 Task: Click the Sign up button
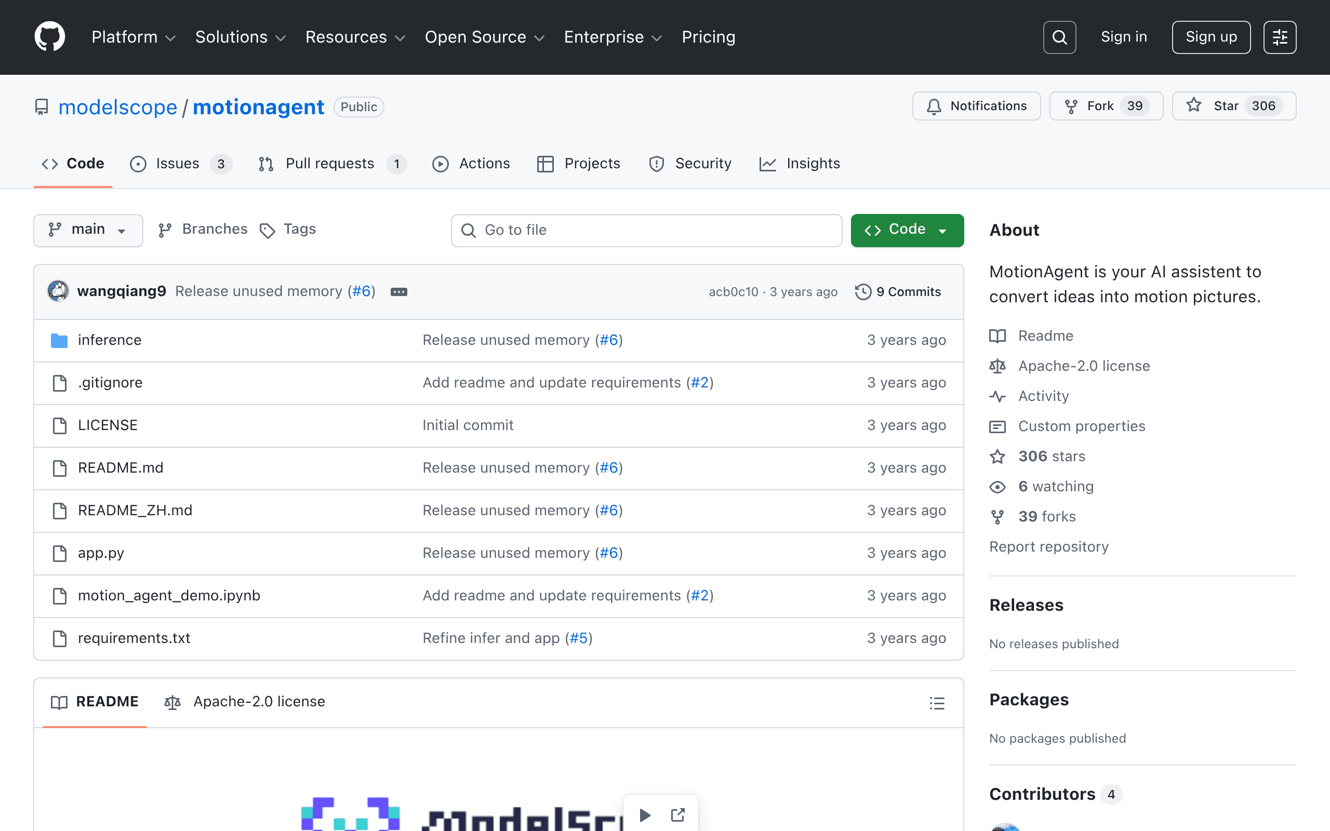(x=1211, y=37)
